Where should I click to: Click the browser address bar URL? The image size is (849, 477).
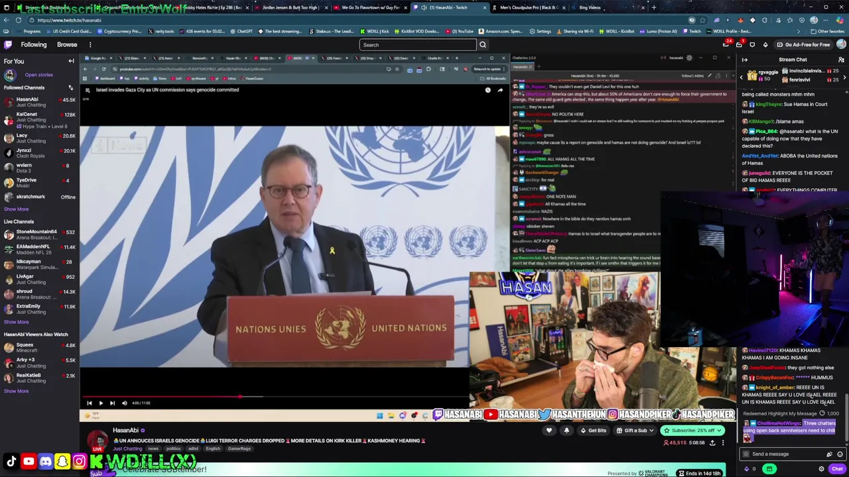tap(70, 20)
